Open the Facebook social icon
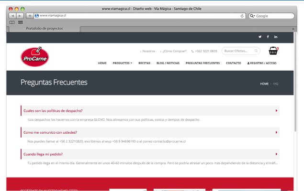 (x=268, y=37)
